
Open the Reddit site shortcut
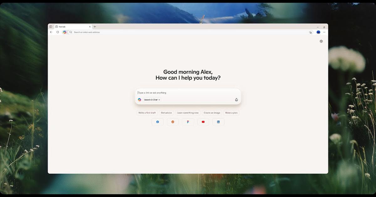tap(173, 122)
